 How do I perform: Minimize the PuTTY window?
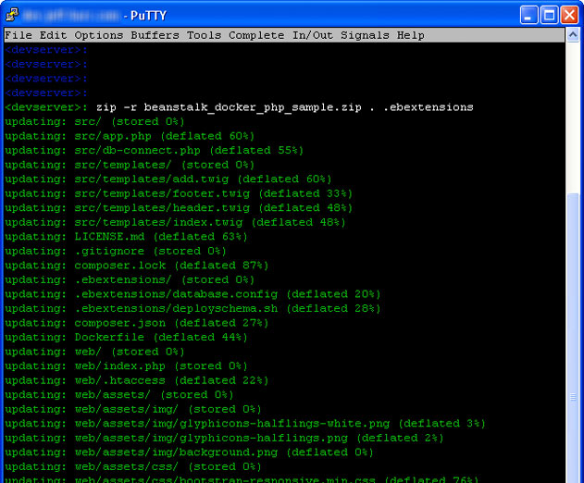(528, 16)
